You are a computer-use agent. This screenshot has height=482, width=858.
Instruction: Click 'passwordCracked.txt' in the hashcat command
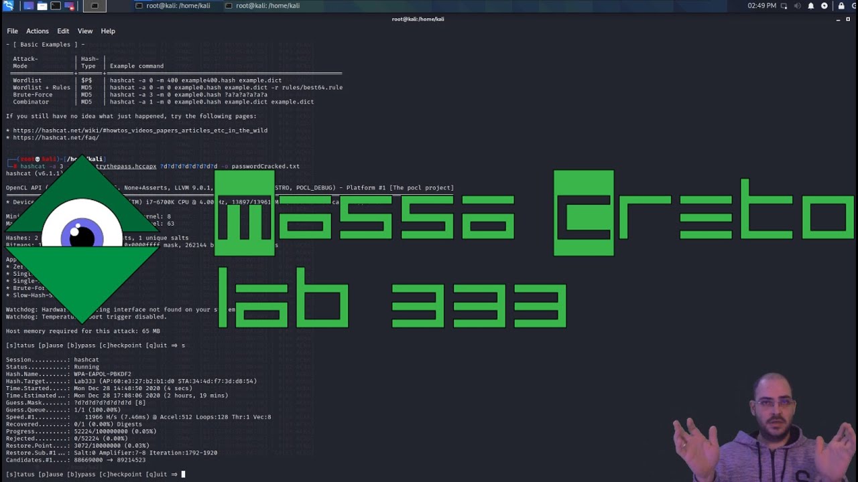tap(265, 167)
